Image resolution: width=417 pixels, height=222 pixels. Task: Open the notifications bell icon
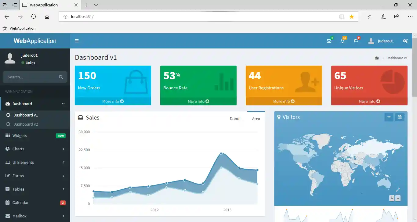[x=343, y=41]
